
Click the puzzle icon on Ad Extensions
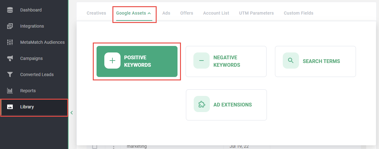click(x=201, y=104)
